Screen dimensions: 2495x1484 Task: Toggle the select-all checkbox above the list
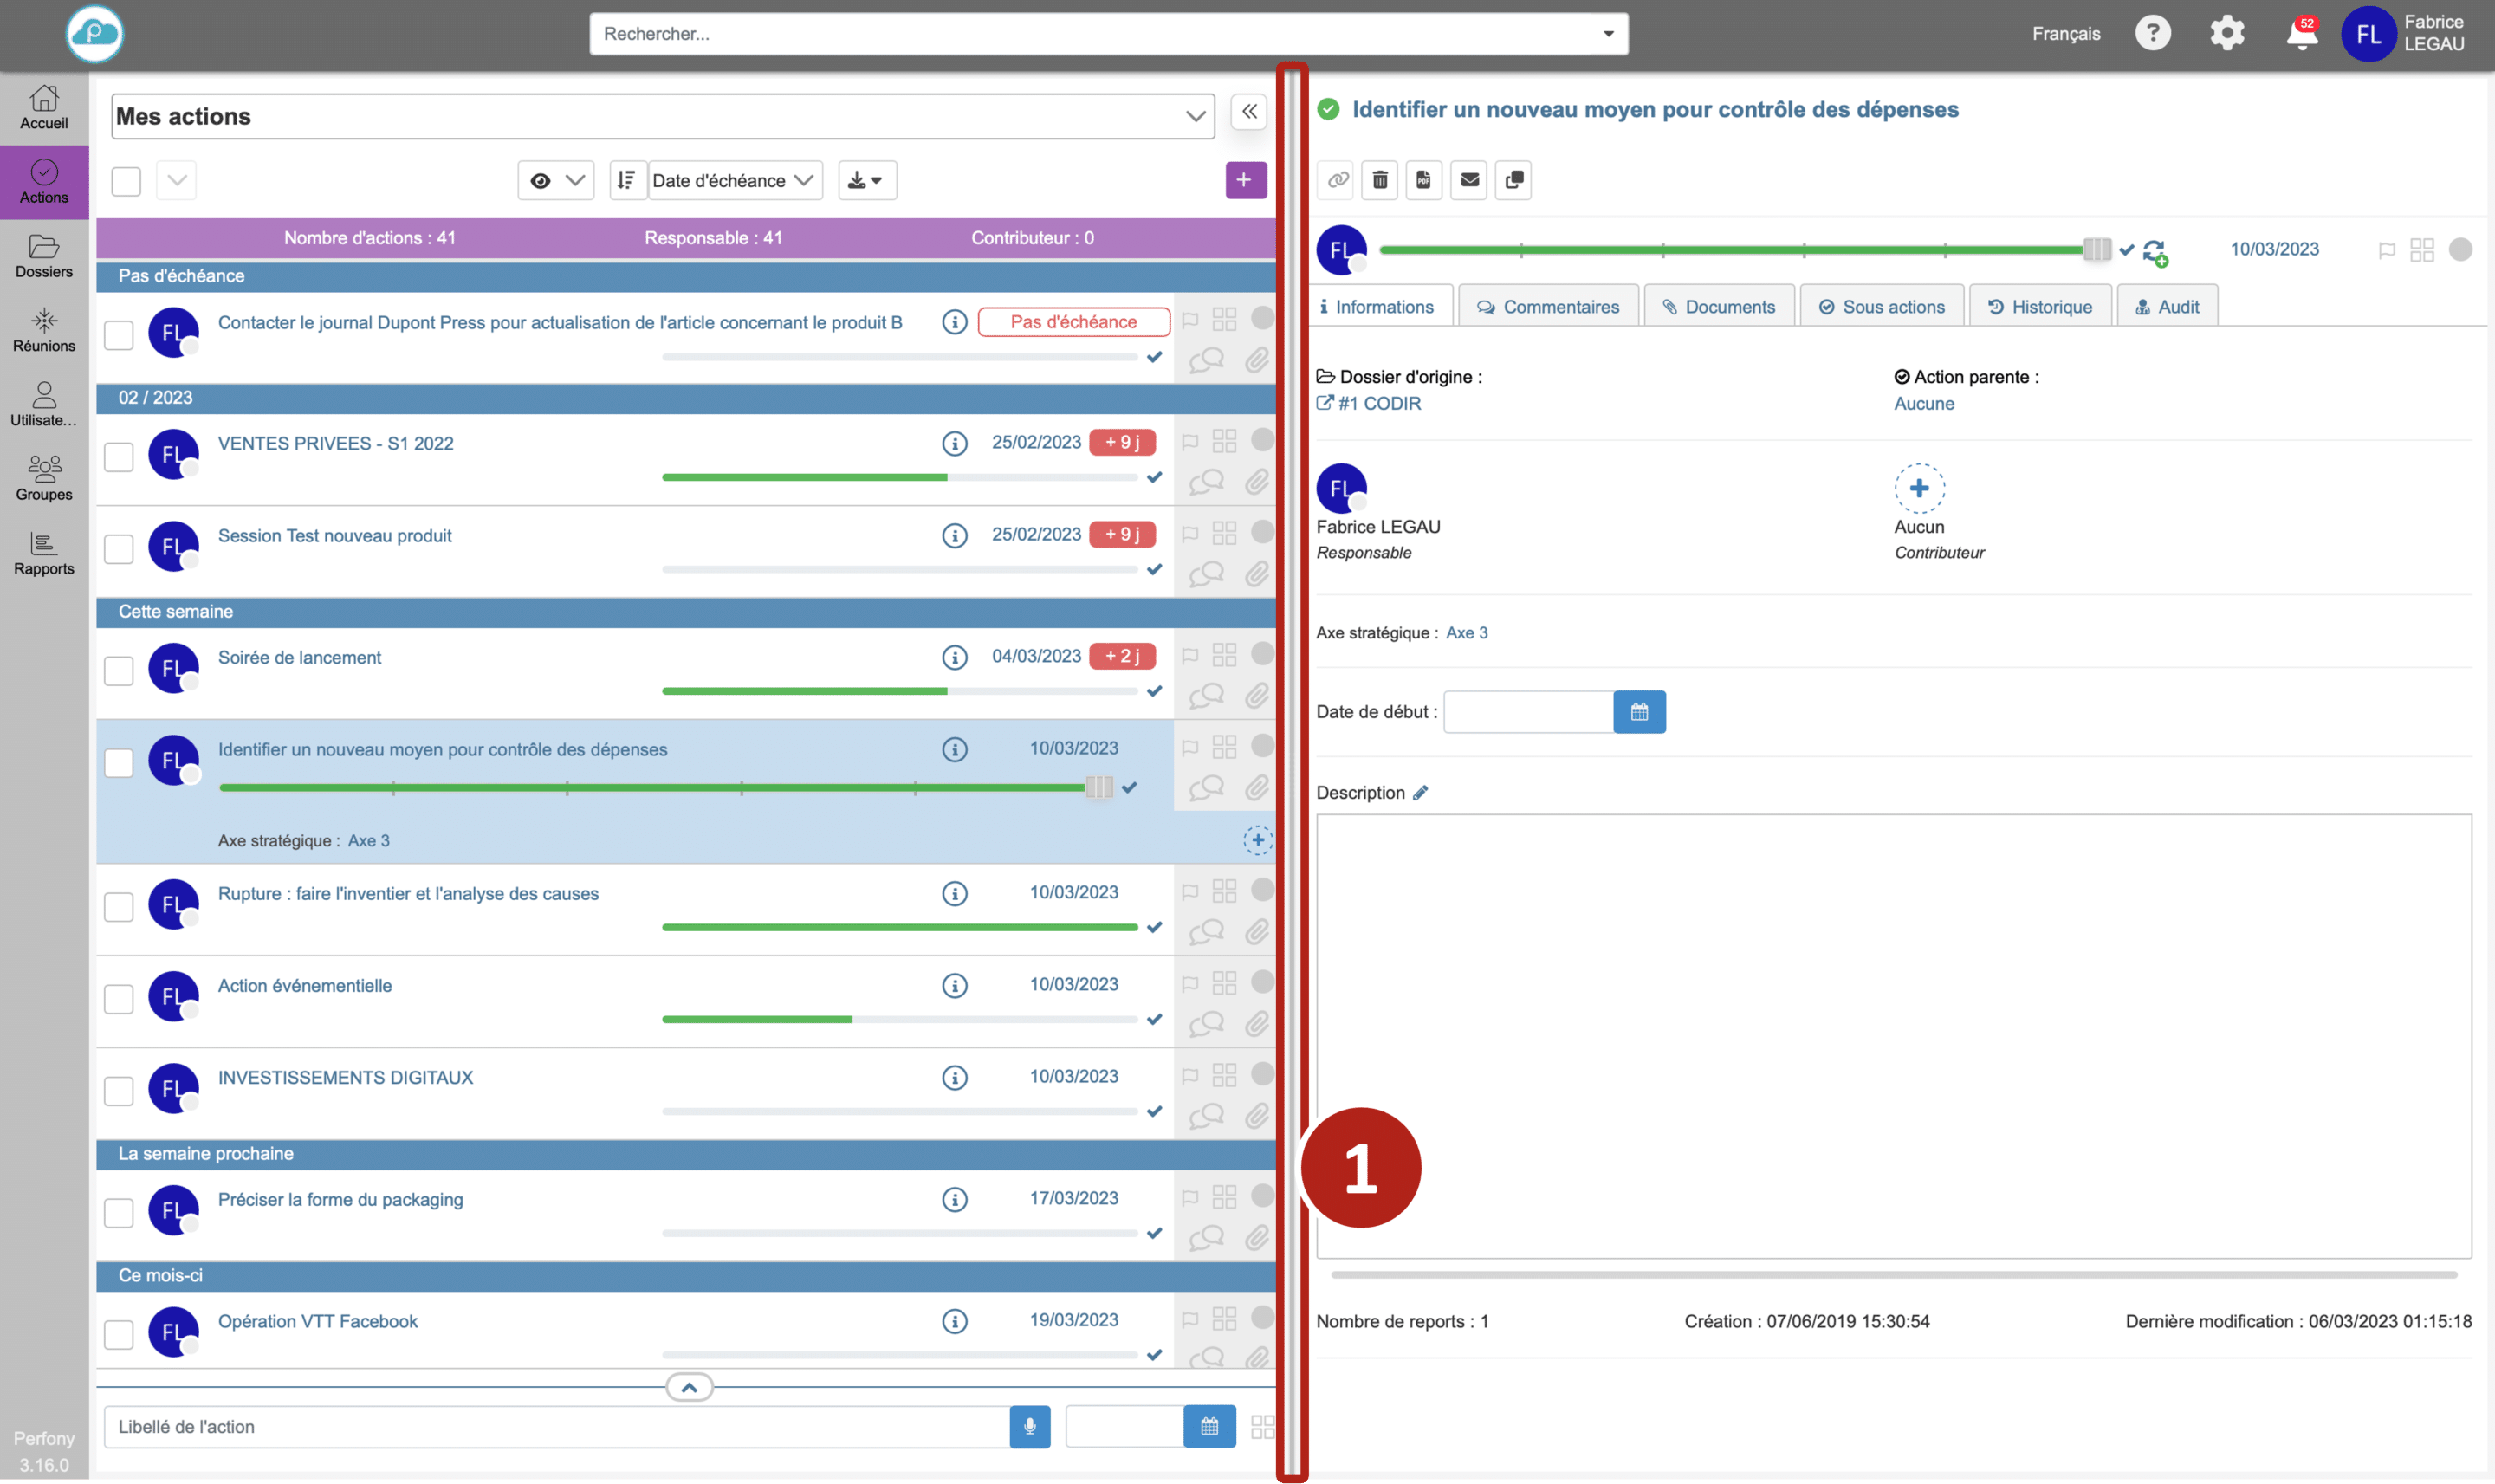(126, 181)
